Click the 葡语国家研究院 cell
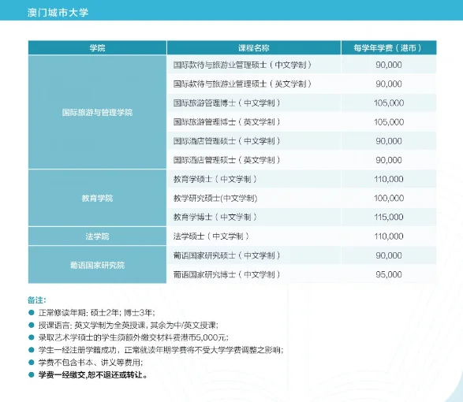This screenshot has width=463, height=402. [97, 265]
